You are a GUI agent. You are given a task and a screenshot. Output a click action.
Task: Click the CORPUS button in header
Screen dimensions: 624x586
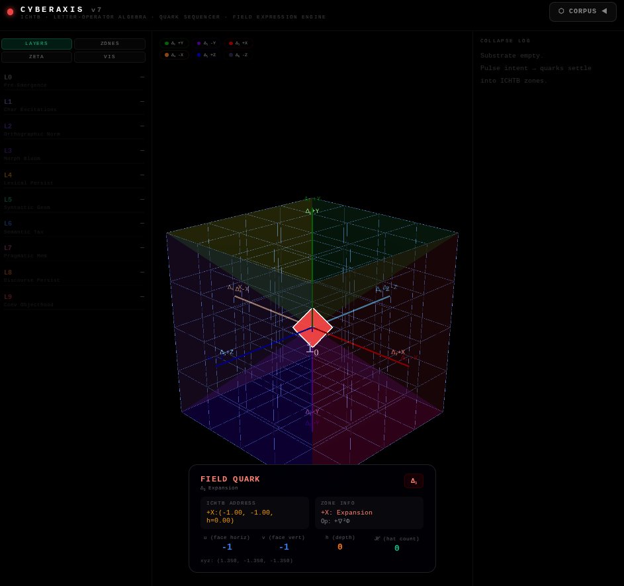coord(582,11)
